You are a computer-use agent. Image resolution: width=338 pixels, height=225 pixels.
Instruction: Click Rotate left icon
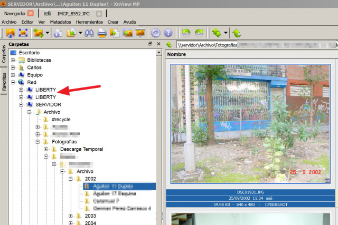click(x=186, y=33)
